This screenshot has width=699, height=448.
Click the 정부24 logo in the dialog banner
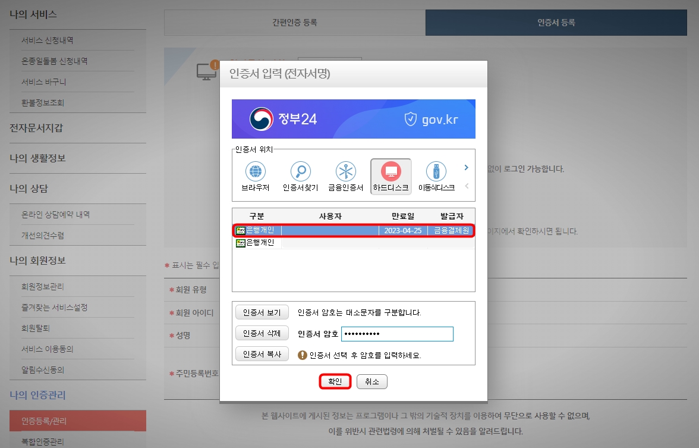283,119
